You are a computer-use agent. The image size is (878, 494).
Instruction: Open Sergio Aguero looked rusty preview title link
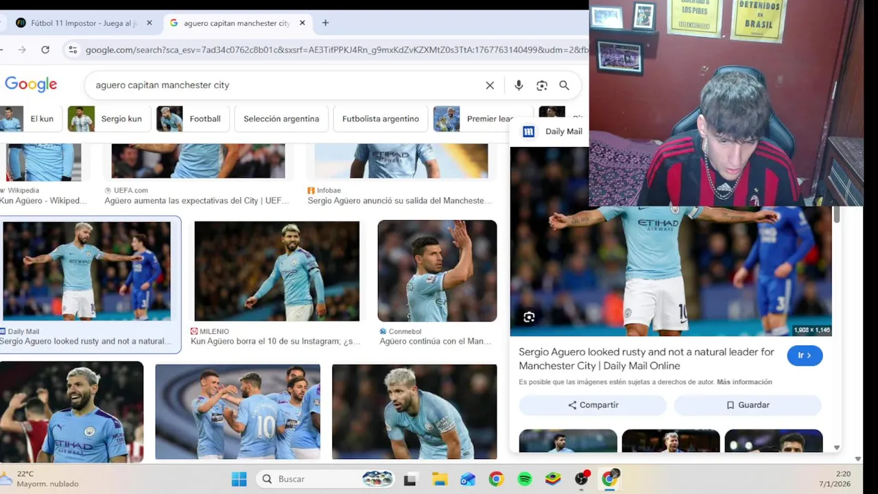click(x=646, y=359)
